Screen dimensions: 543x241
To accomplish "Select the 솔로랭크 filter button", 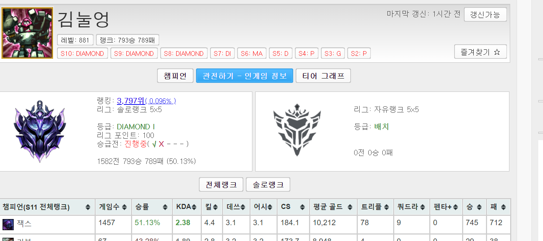I will click(x=268, y=185).
